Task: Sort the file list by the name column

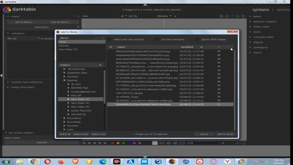Action: pyautogui.click(x=146, y=47)
